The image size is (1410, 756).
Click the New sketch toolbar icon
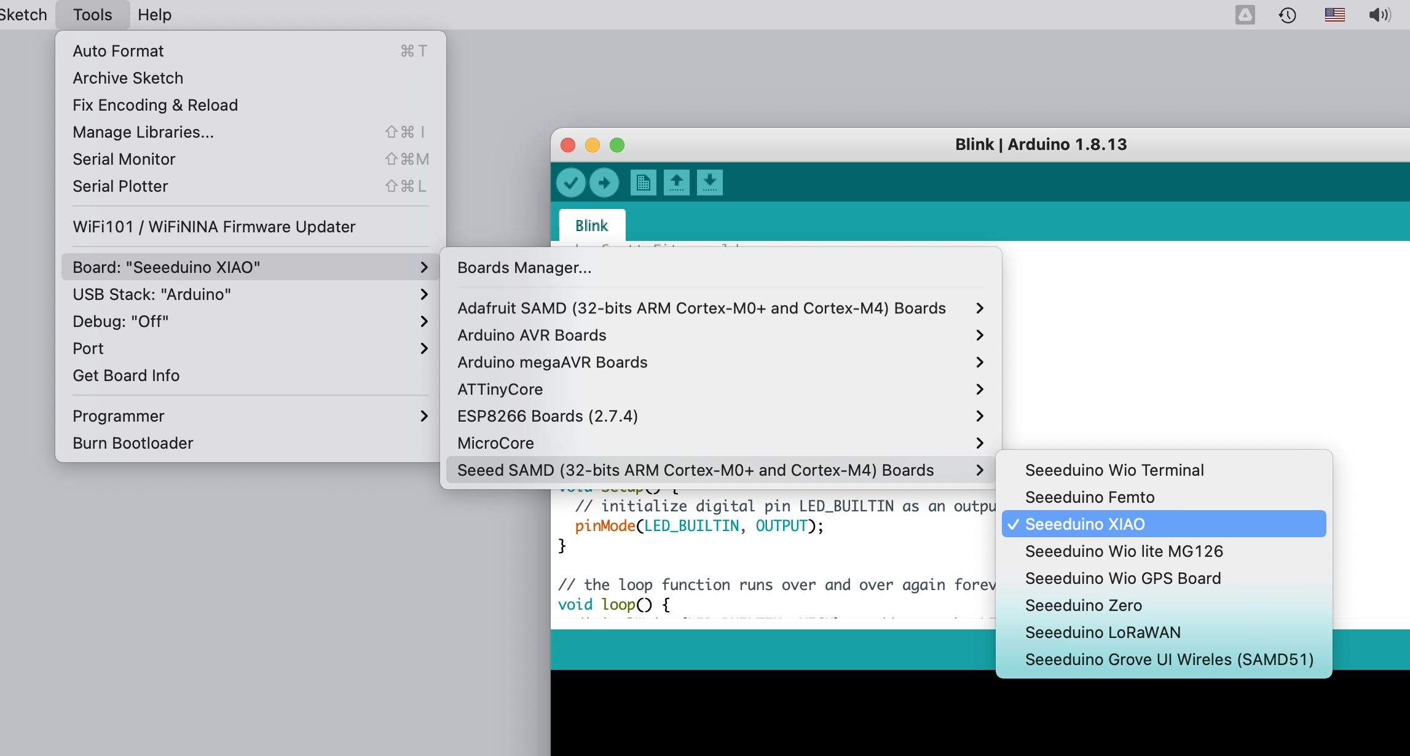pyautogui.click(x=643, y=183)
